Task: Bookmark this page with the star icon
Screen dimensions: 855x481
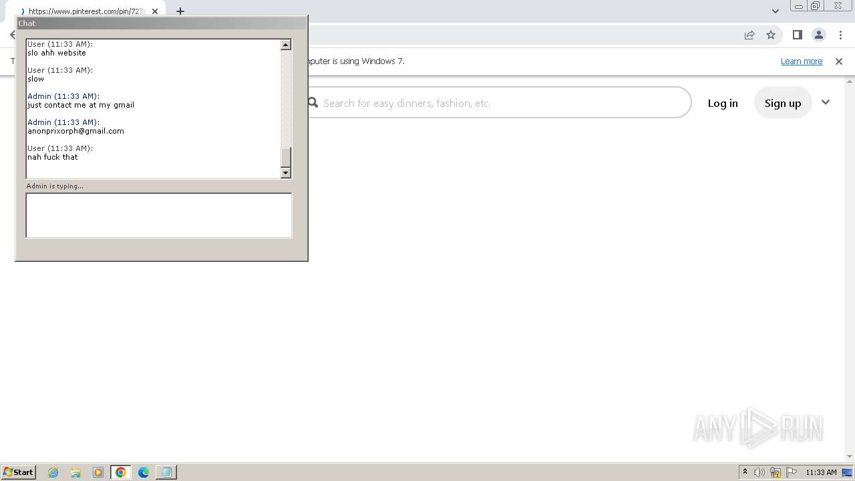Action: (x=771, y=35)
